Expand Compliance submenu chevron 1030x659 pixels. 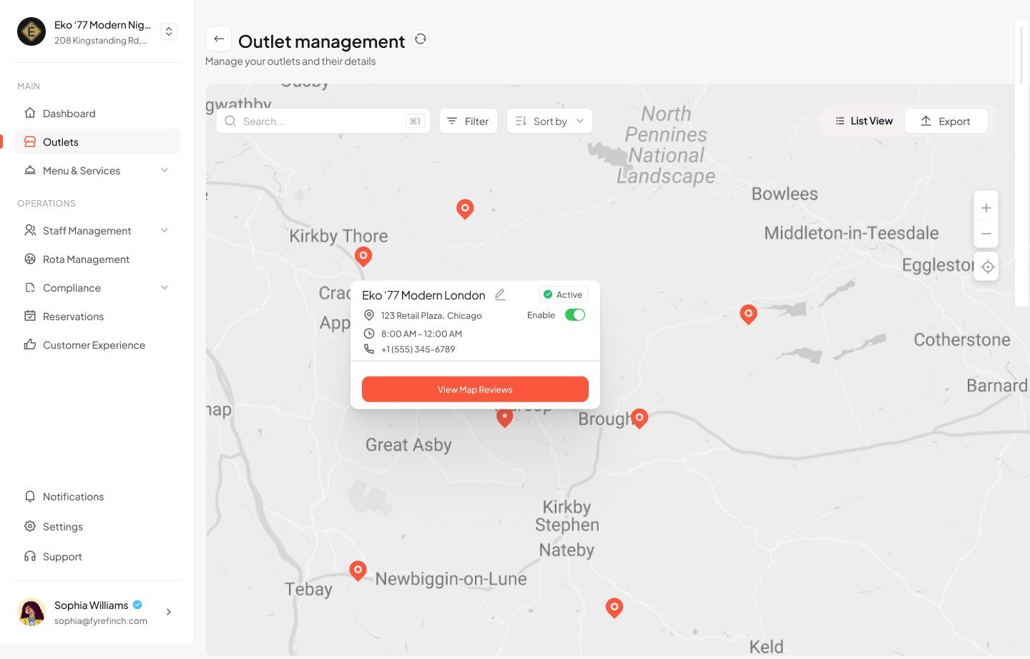point(165,287)
